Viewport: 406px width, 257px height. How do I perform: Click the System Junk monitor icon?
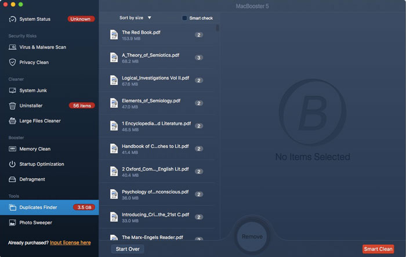coord(12,91)
